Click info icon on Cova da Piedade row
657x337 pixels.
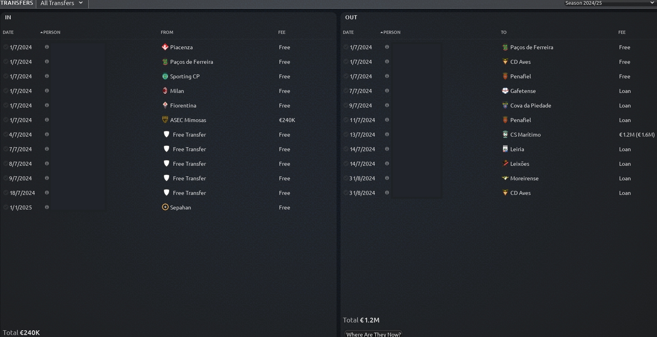coord(387,105)
